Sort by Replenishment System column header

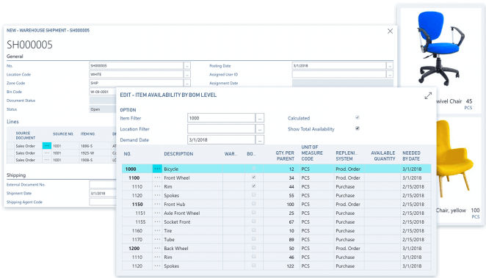tap(347, 156)
